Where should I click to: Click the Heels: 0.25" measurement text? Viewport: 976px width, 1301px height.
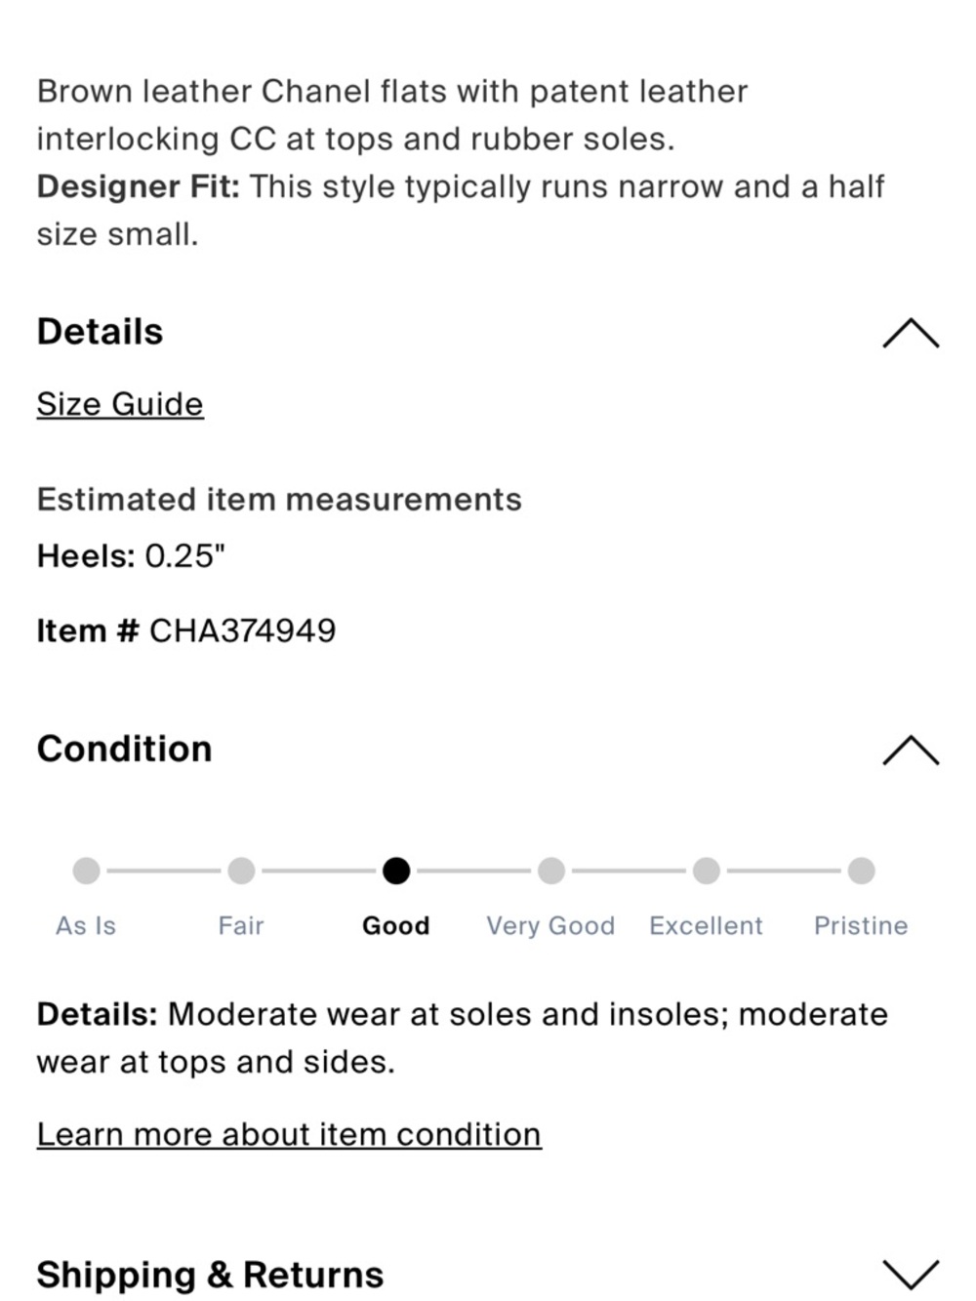131,556
